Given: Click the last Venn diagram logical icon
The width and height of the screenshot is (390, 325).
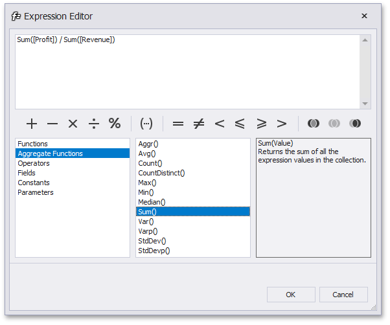Looking at the screenshot, I should click(354, 124).
